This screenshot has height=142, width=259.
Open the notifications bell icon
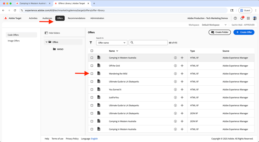point(242,18)
